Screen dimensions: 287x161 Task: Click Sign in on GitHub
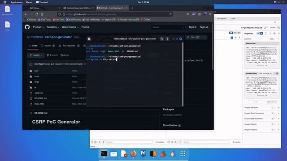click(x=192, y=27)
